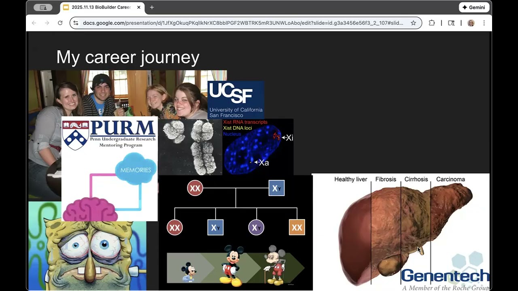This screenshot has width=518, height=291.
Task: Click the purple XY offspring circle
Action: [256, 228]
